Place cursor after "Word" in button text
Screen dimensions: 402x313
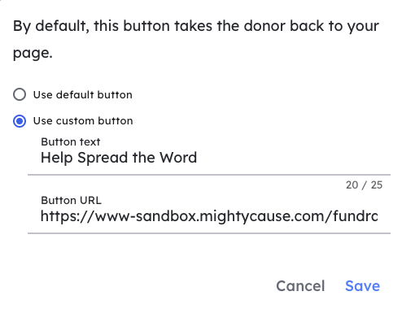pyautogui.click(x=197, y=158)
